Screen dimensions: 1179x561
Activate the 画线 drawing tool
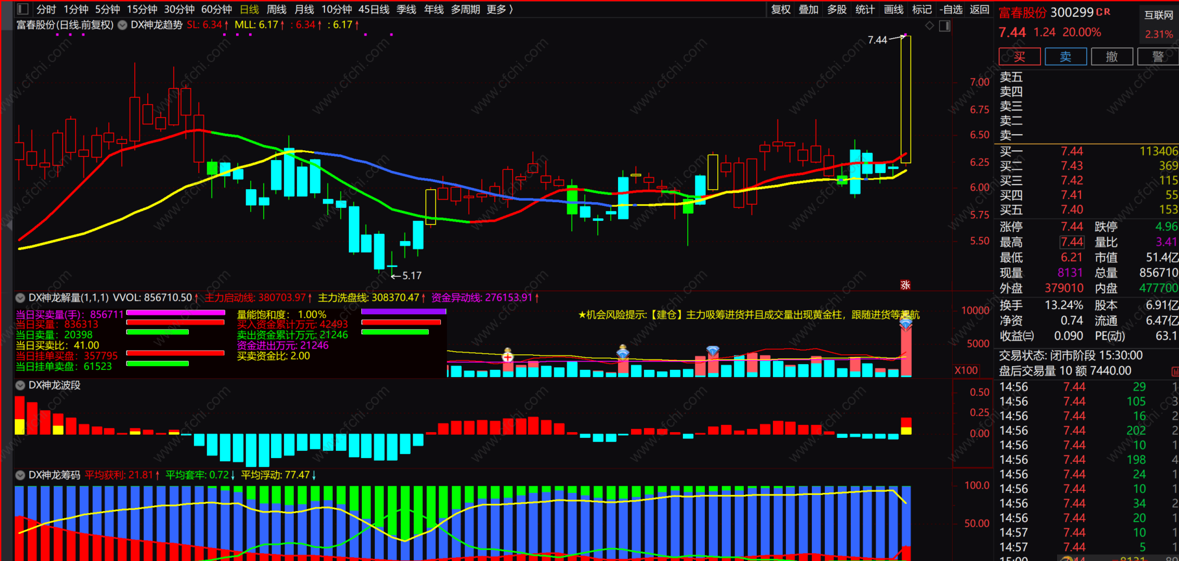tap(894, 9)
